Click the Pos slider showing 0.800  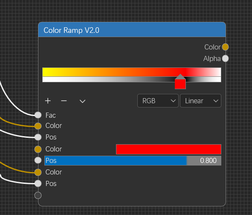click(x=133, y=160)
